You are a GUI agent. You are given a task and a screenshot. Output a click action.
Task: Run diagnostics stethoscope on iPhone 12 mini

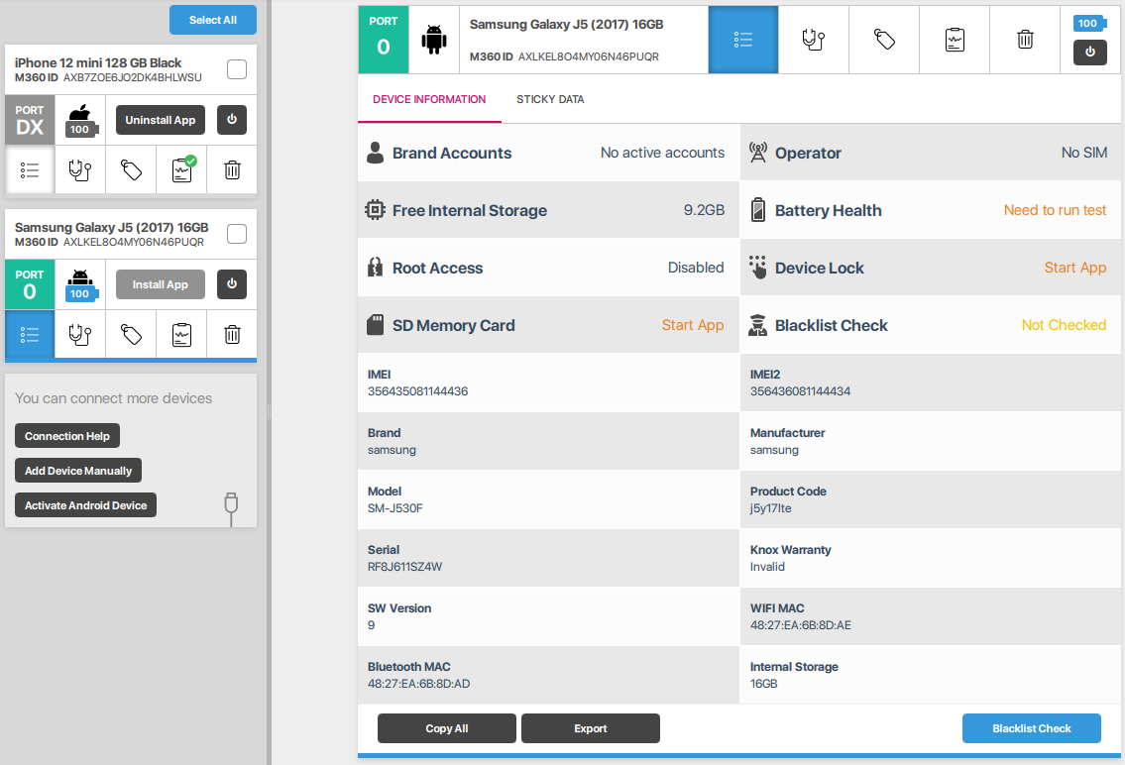79,169
